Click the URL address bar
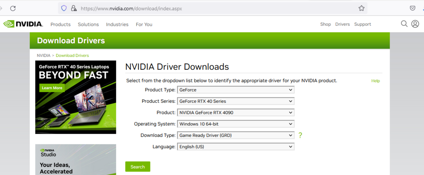The image size is (424, 175). click(212, 9)
